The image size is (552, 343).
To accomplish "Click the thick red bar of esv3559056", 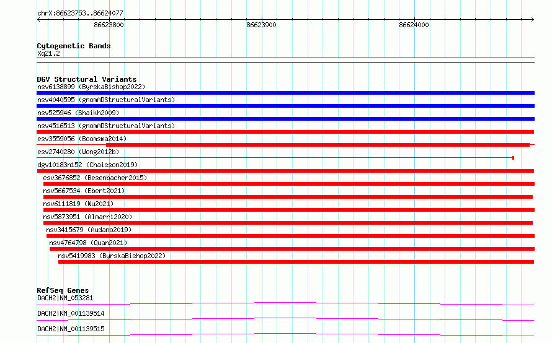I will pyautogui.click(x=318, y=145).
